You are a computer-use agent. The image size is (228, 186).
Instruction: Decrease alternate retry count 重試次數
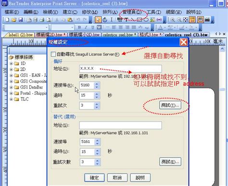[x=97, y=164]
